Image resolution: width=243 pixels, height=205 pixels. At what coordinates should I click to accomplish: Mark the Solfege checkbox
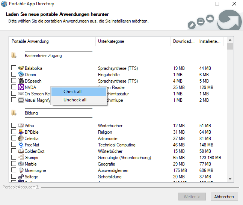pyautogui.click(x=14, y=176)
